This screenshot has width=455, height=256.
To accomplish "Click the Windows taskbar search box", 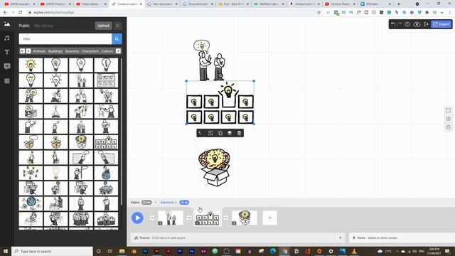I will [x=52, y=251].
